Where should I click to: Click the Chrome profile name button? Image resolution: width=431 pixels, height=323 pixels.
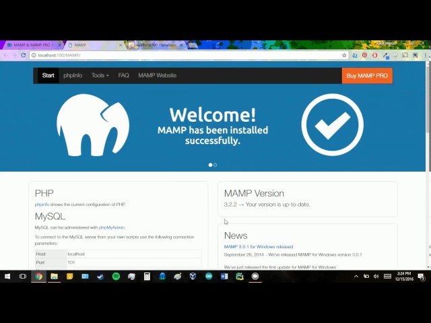pyautogui.click(x=386, y=43)
